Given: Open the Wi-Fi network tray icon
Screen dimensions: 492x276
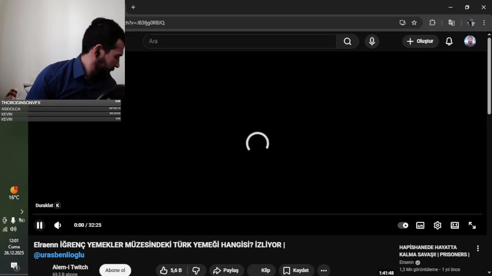Looking at the screenshot, I should click(5, 229).
